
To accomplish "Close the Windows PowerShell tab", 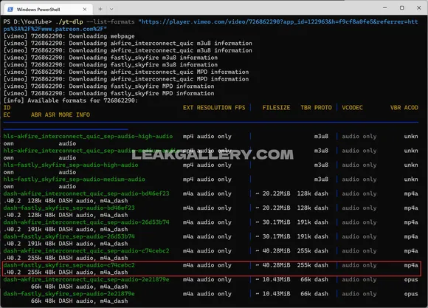I will coord(85,10).
